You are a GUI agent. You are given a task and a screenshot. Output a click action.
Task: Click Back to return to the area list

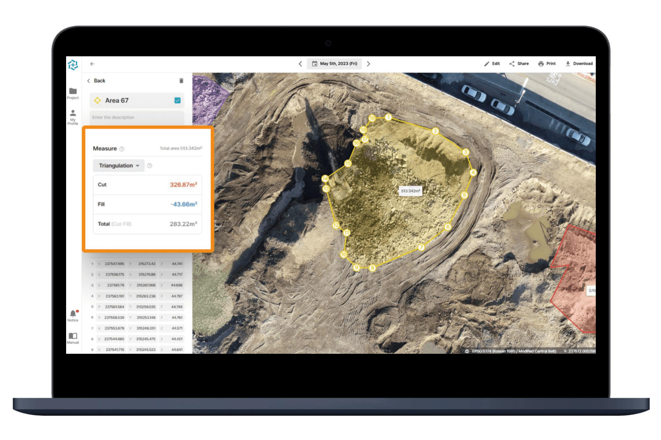coord(97,81)
